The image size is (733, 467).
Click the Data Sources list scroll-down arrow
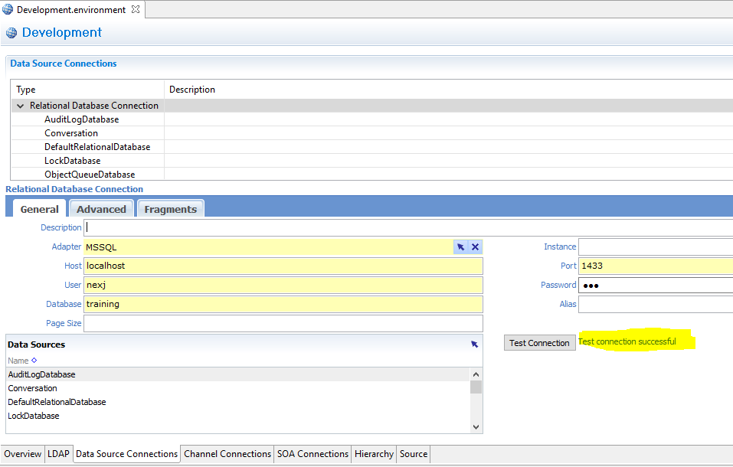[x=476, y=426]
